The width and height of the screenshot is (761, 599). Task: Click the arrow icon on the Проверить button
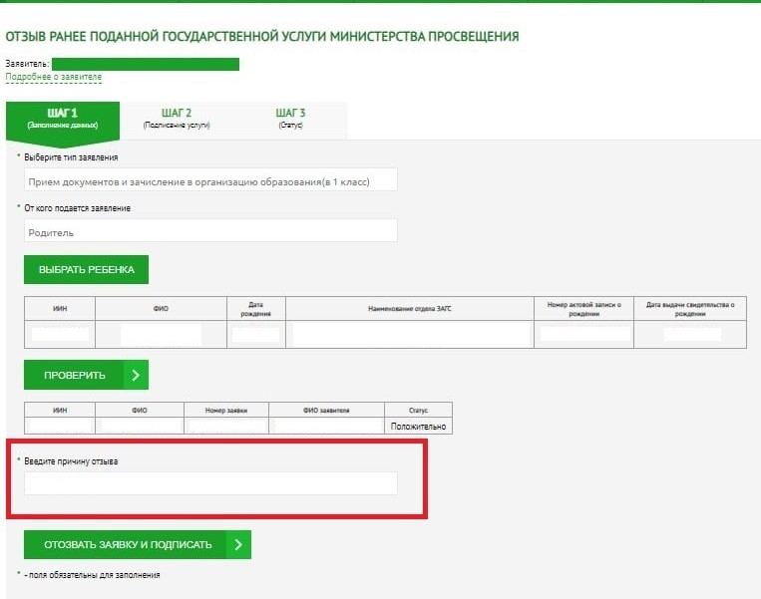(136, 375)
